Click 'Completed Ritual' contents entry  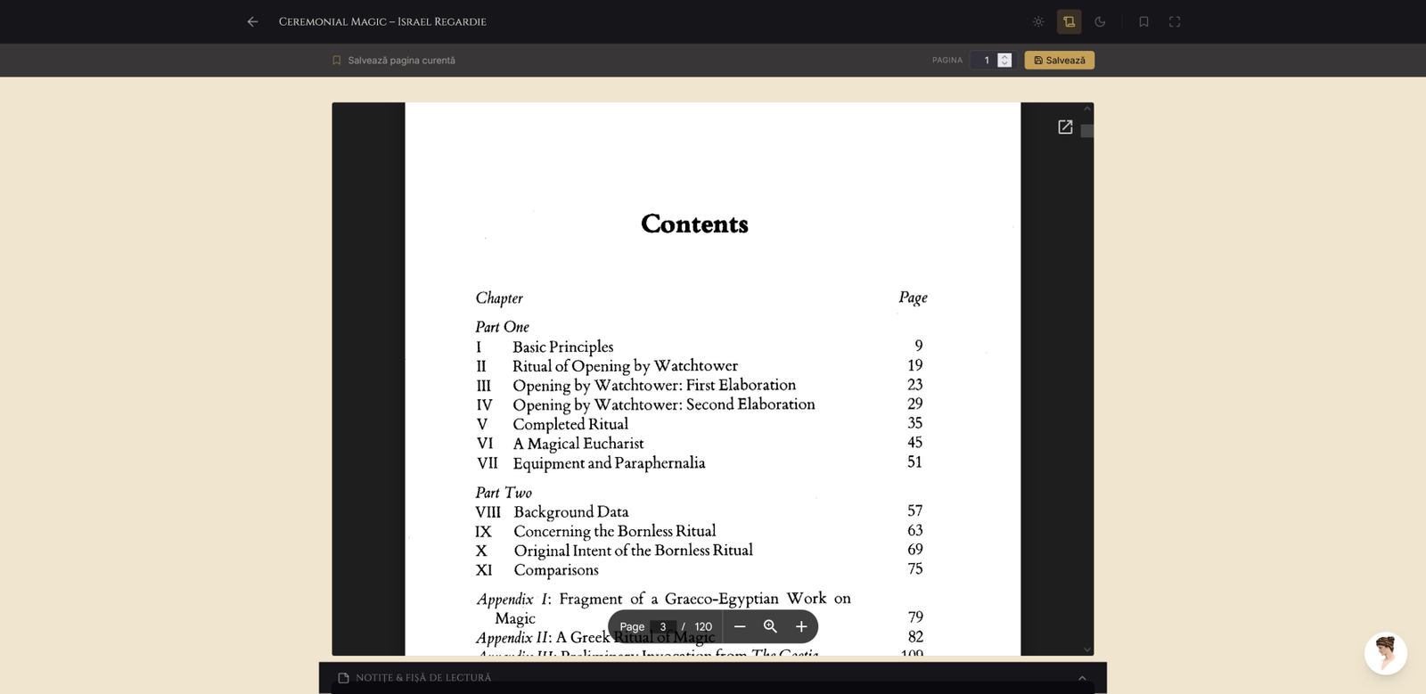point(570,425)
